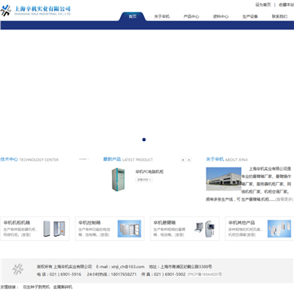Click the control box image in 辛机控制箱 card
The image size is (294, 294).
click(x=129, y=229)
